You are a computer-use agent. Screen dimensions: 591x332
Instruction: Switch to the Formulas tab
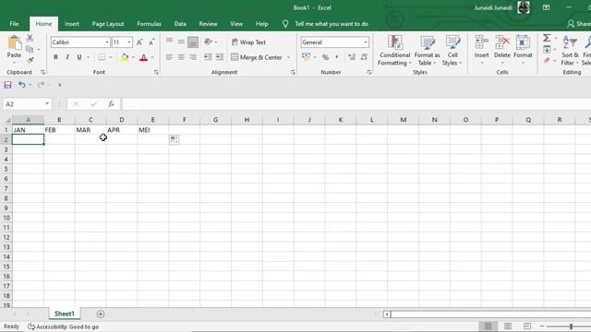pos(149,24)
